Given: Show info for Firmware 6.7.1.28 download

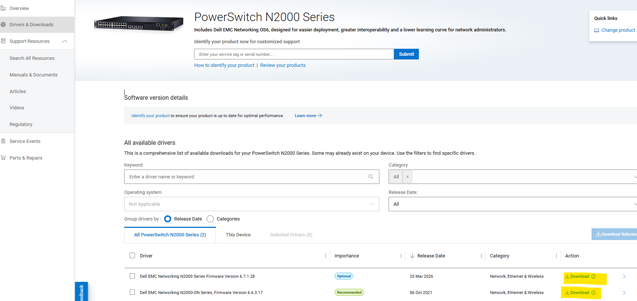Looking at the screenshot, I should pos(594,276).
